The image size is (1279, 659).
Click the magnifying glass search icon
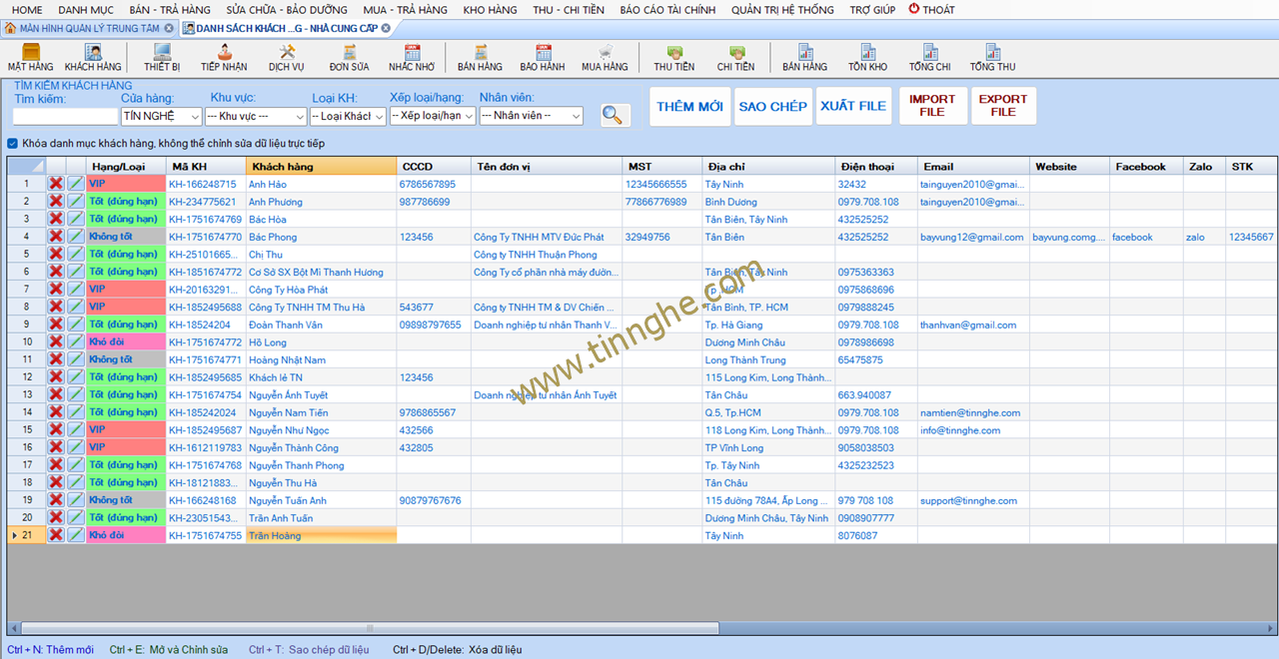[x=615, y=115]
